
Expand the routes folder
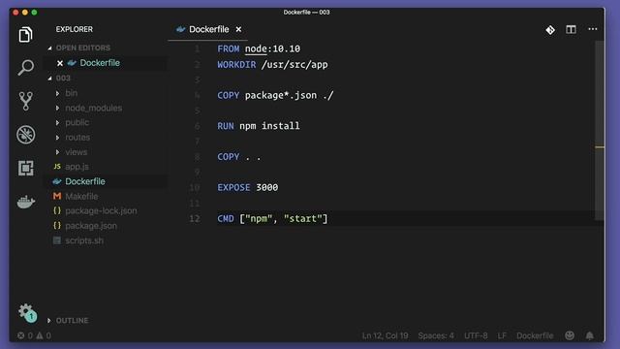point(58,138)
